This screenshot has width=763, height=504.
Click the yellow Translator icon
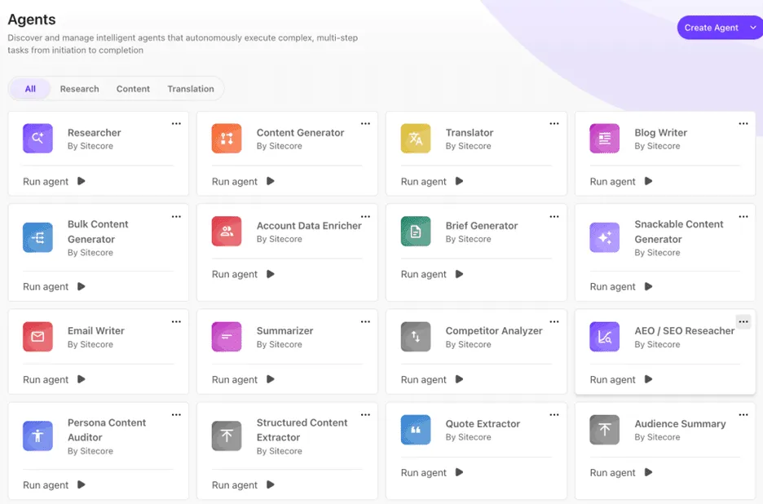(x=416, y=139)
